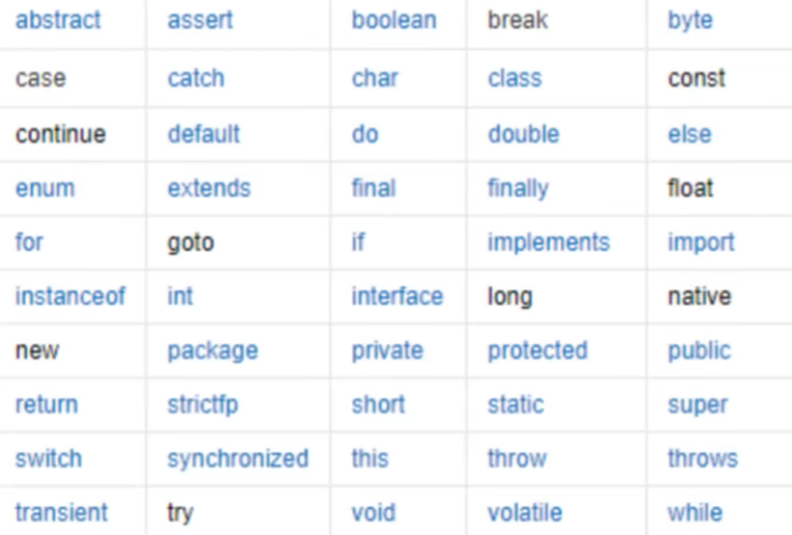The image size is (792, 535).
Task: Click the 'instanceof' keyword link
Action: coord(70,296)
